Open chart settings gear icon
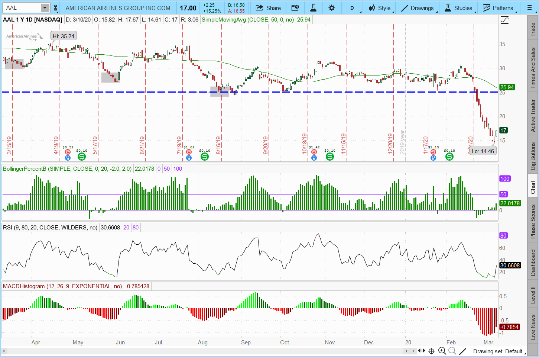The image size is (539, 357). [x=332, y=8]
